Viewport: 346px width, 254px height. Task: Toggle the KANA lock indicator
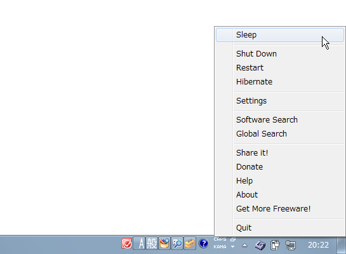tap(220, 247)
